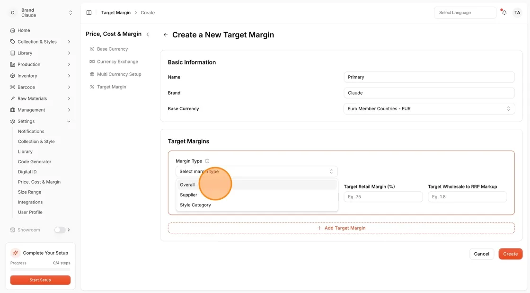Open the Showroom chevron arrow

69,230
